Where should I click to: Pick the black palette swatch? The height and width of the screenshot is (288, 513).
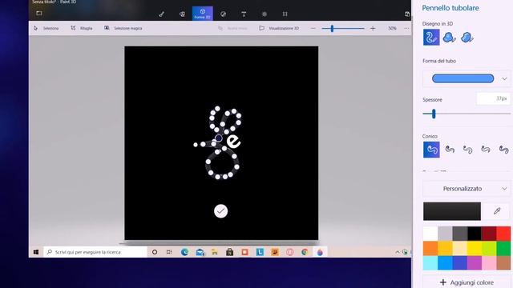coord(475,234)
